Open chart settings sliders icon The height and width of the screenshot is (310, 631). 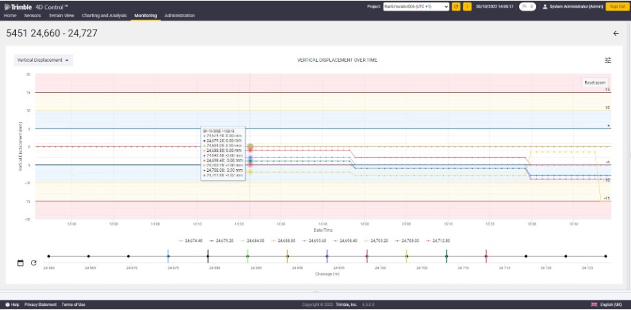pyautogui.click(x=608, y=60)
